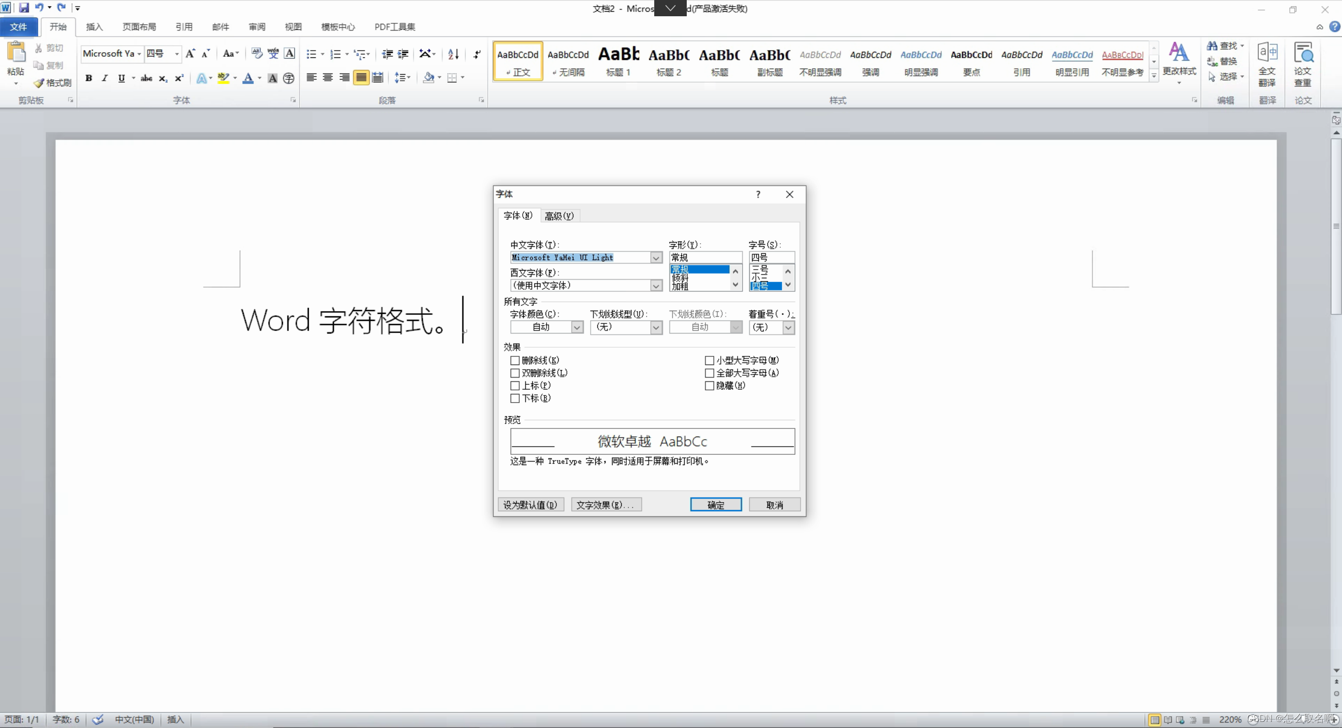The width and height of the screenshot is (1342, 728).
Task: Click the Decrease Indent icon
Action: point(387,54)
